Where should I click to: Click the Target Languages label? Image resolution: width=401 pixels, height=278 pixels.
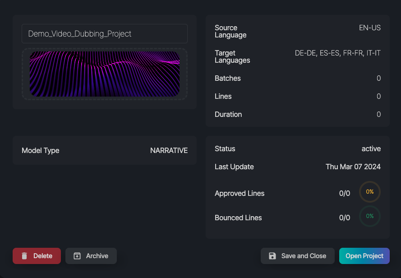(232, 56)
